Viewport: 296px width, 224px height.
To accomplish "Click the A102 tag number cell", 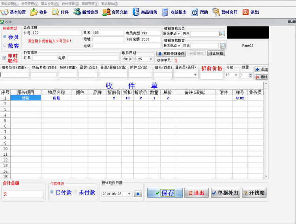I will 240,98.
